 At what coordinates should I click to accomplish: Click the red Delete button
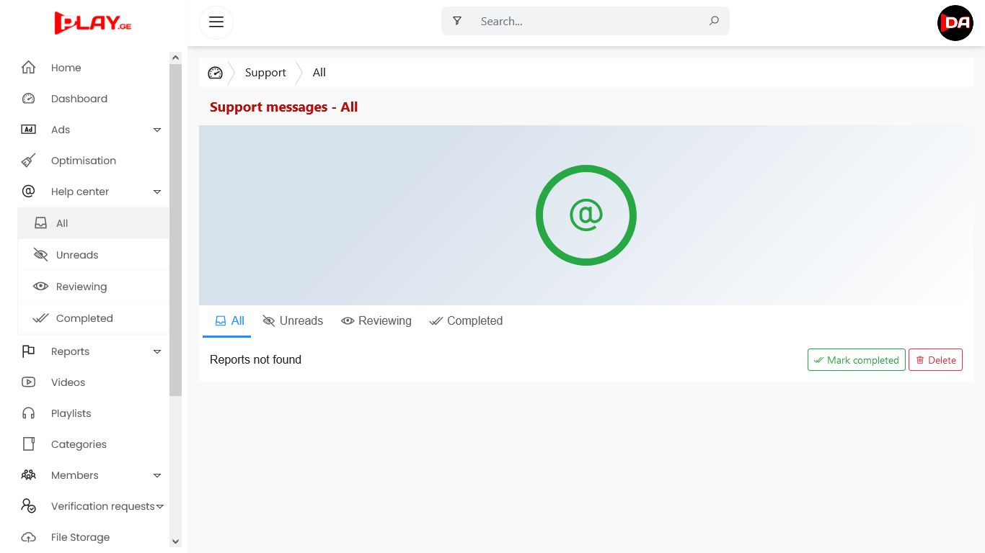pyautogui.click(x=935, y=360)
